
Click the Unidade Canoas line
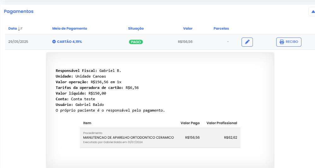point(81,76)
